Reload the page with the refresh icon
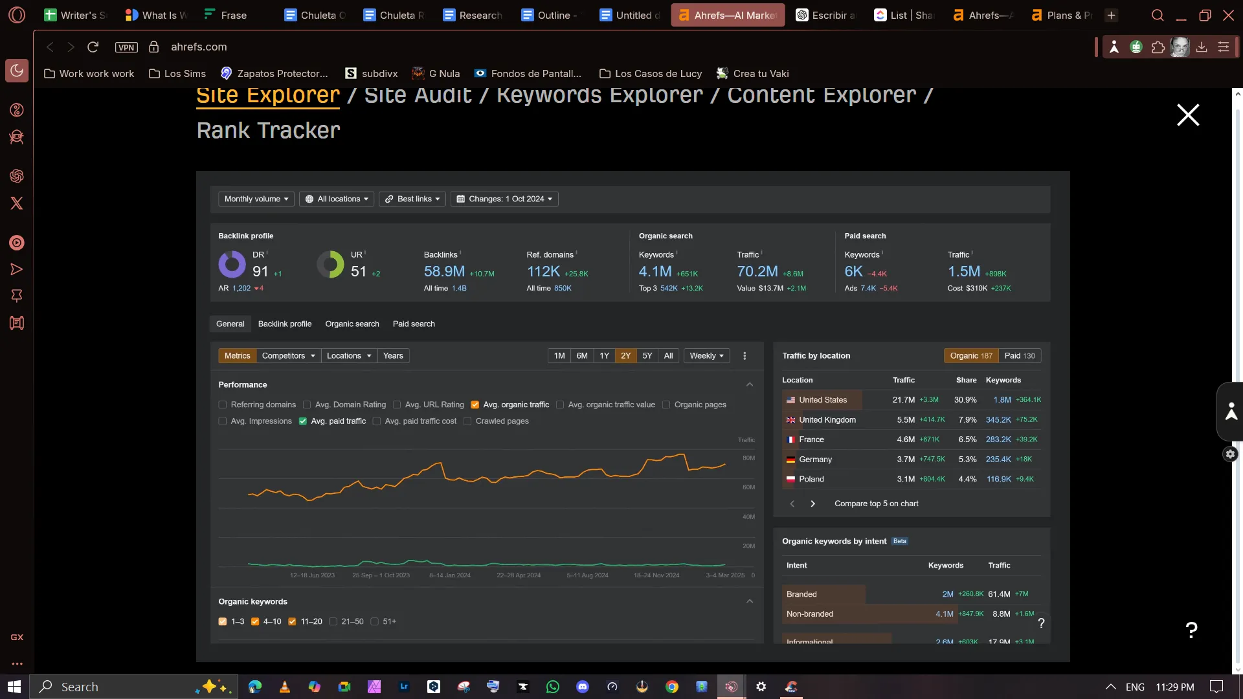The width and height of the screenshot is (1243, 699). click(x=93, y=47)
